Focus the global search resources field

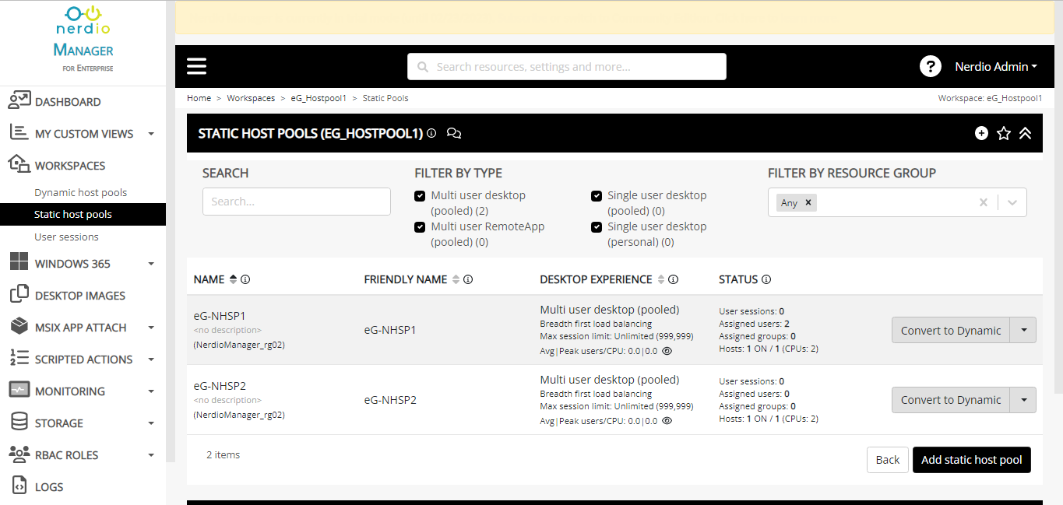(567, 66)
